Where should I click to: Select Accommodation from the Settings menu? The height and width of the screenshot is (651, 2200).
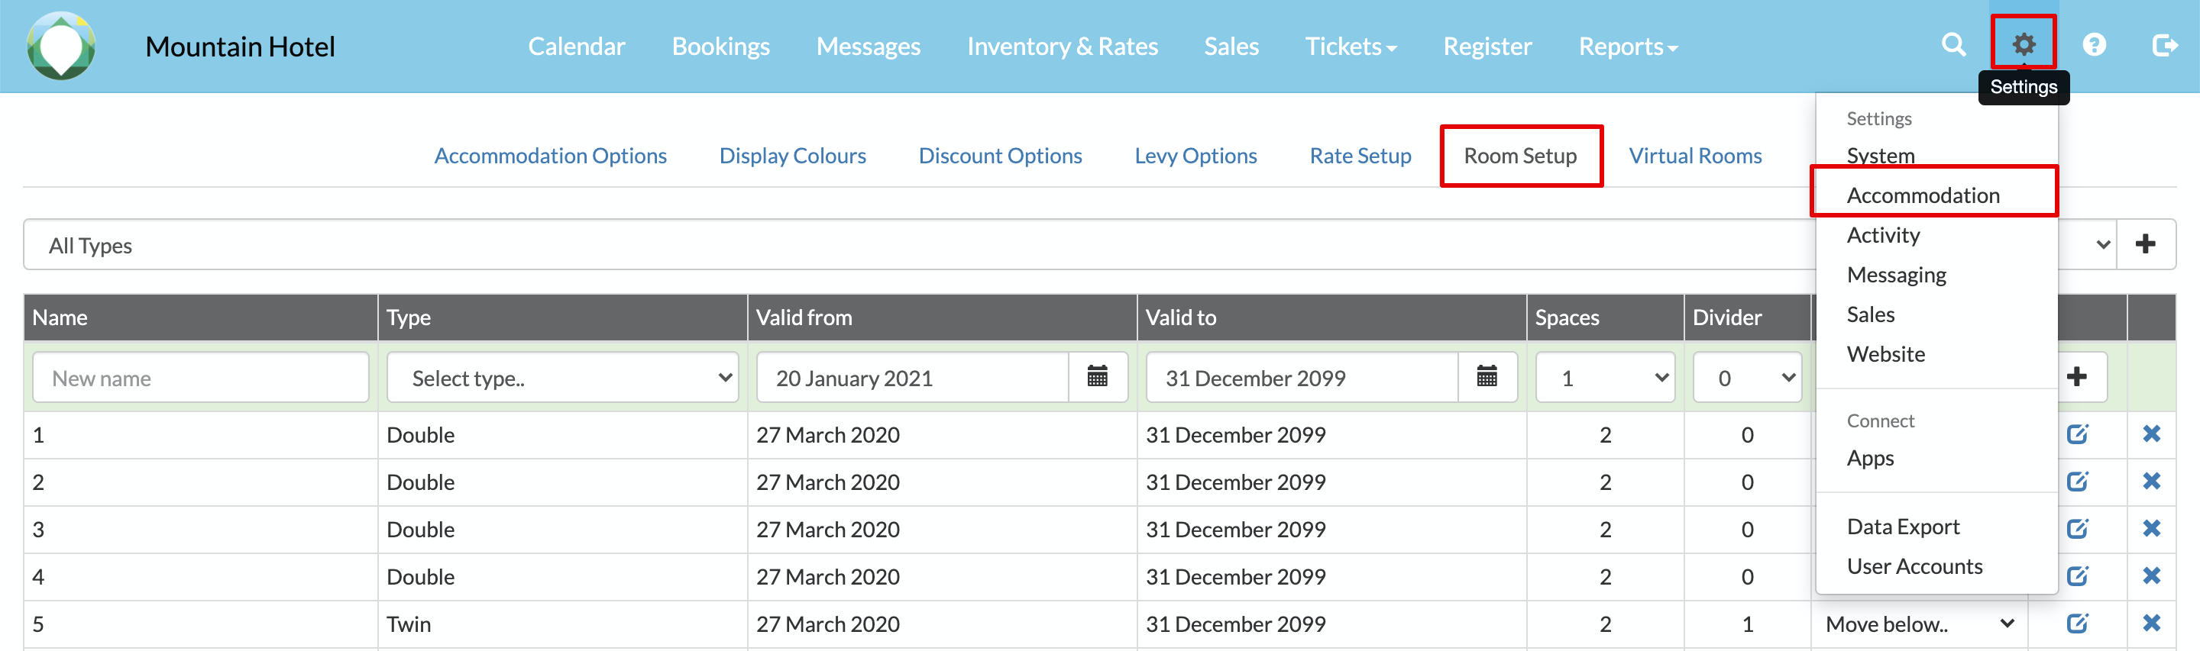(1923, 195)
